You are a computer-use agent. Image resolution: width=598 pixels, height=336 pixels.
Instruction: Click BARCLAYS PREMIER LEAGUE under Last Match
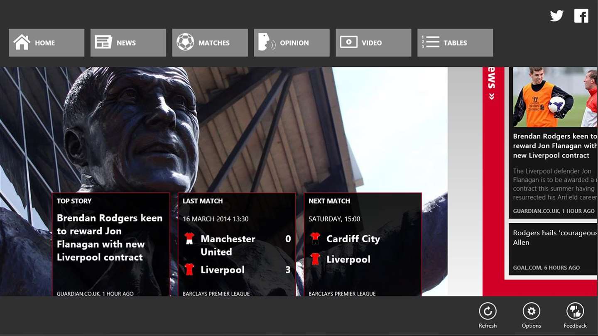(216, 293)
